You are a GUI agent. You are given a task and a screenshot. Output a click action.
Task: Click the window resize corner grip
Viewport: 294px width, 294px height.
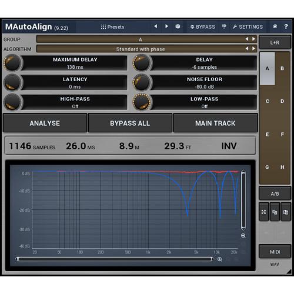pyautogui.click(x=289, y=271)
